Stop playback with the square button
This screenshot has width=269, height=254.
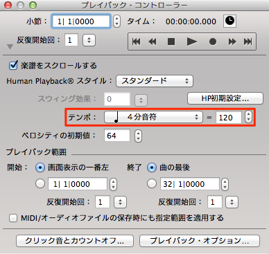coord(171,42)
